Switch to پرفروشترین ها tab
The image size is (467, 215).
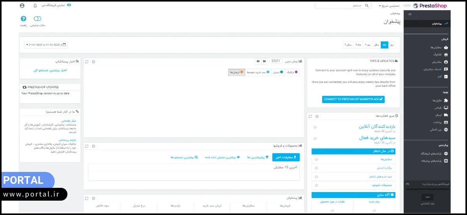click(258, 158)
